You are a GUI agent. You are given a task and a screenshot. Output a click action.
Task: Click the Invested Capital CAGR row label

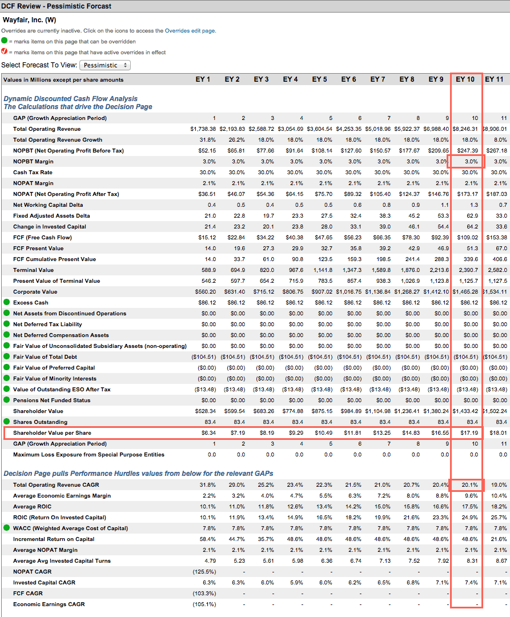point(44,582)
